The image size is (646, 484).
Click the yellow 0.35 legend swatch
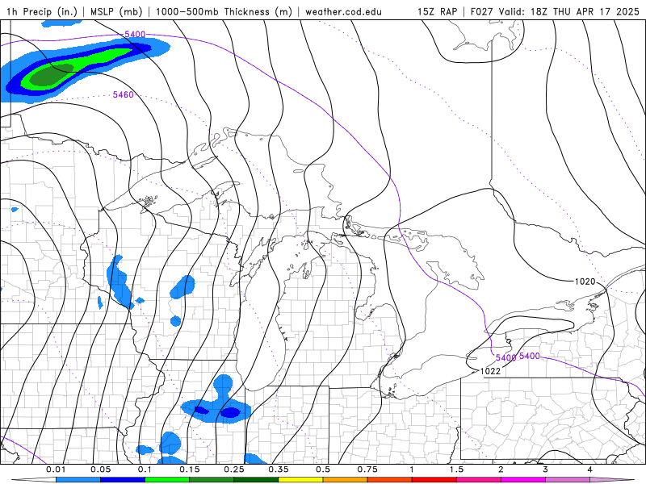click(x=300, y=480)
